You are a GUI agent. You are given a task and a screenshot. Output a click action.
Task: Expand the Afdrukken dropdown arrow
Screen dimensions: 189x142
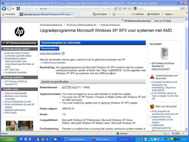pyautogui.click(x=163, y=14)
